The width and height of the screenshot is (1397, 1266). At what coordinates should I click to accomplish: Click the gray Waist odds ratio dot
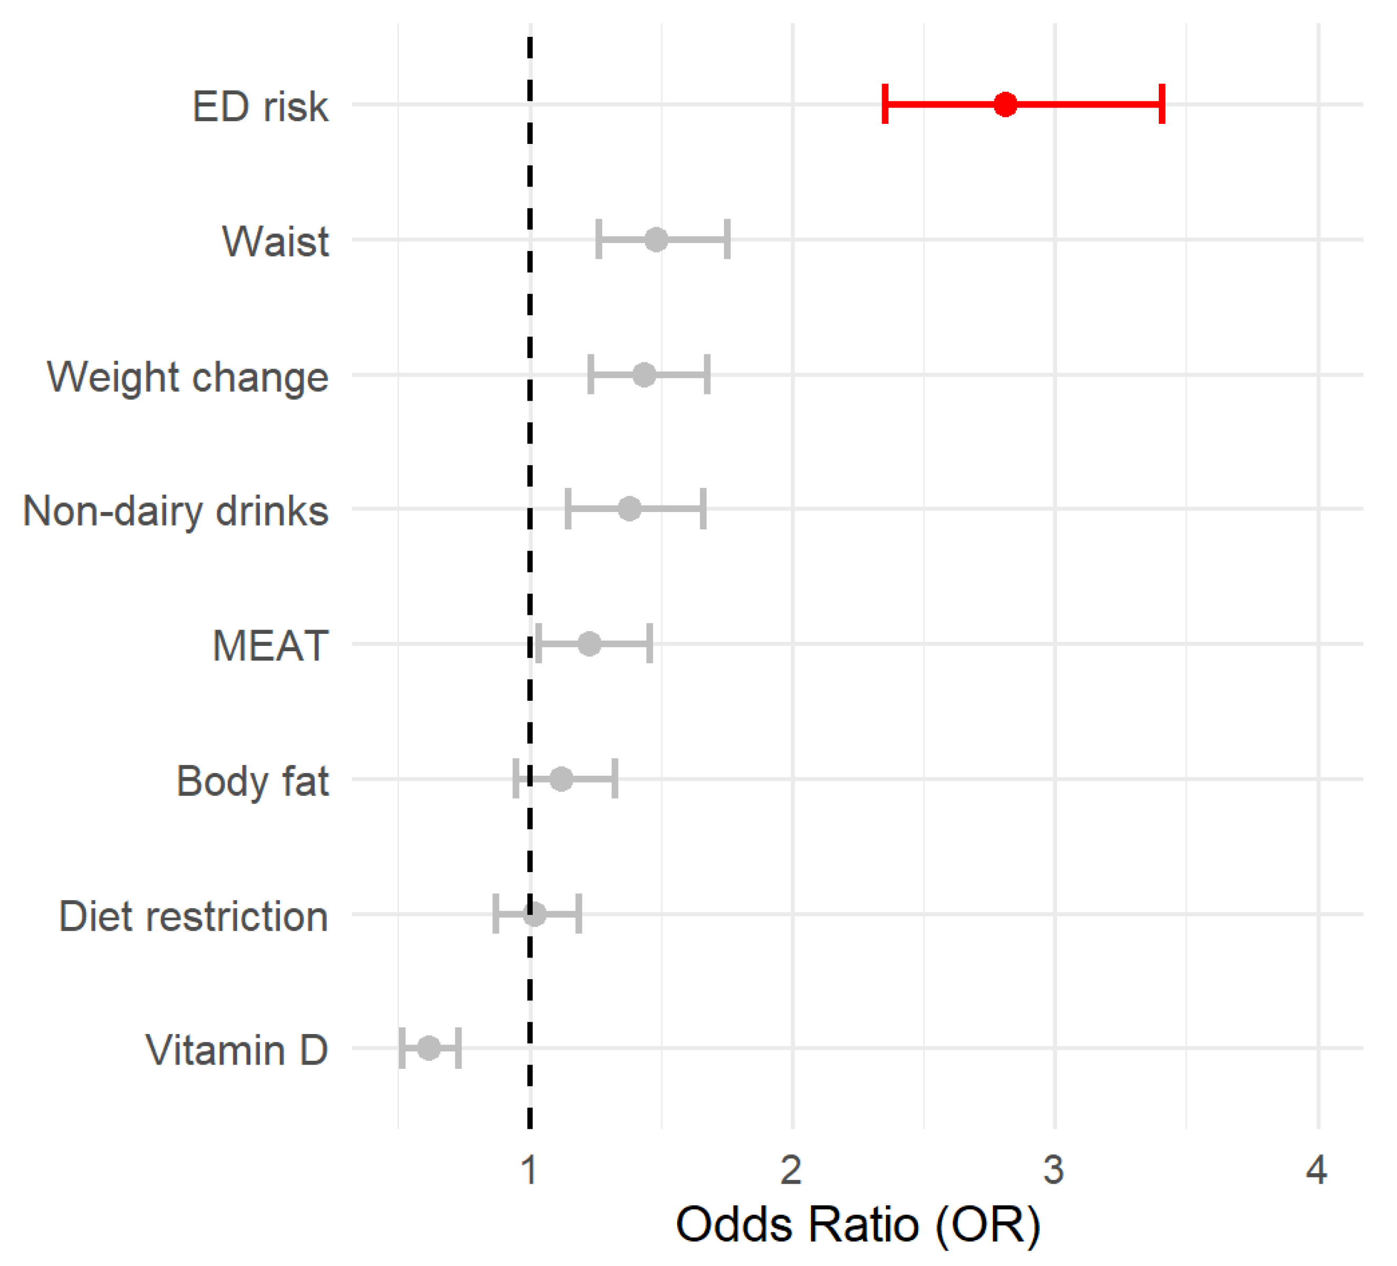(656, 240)
